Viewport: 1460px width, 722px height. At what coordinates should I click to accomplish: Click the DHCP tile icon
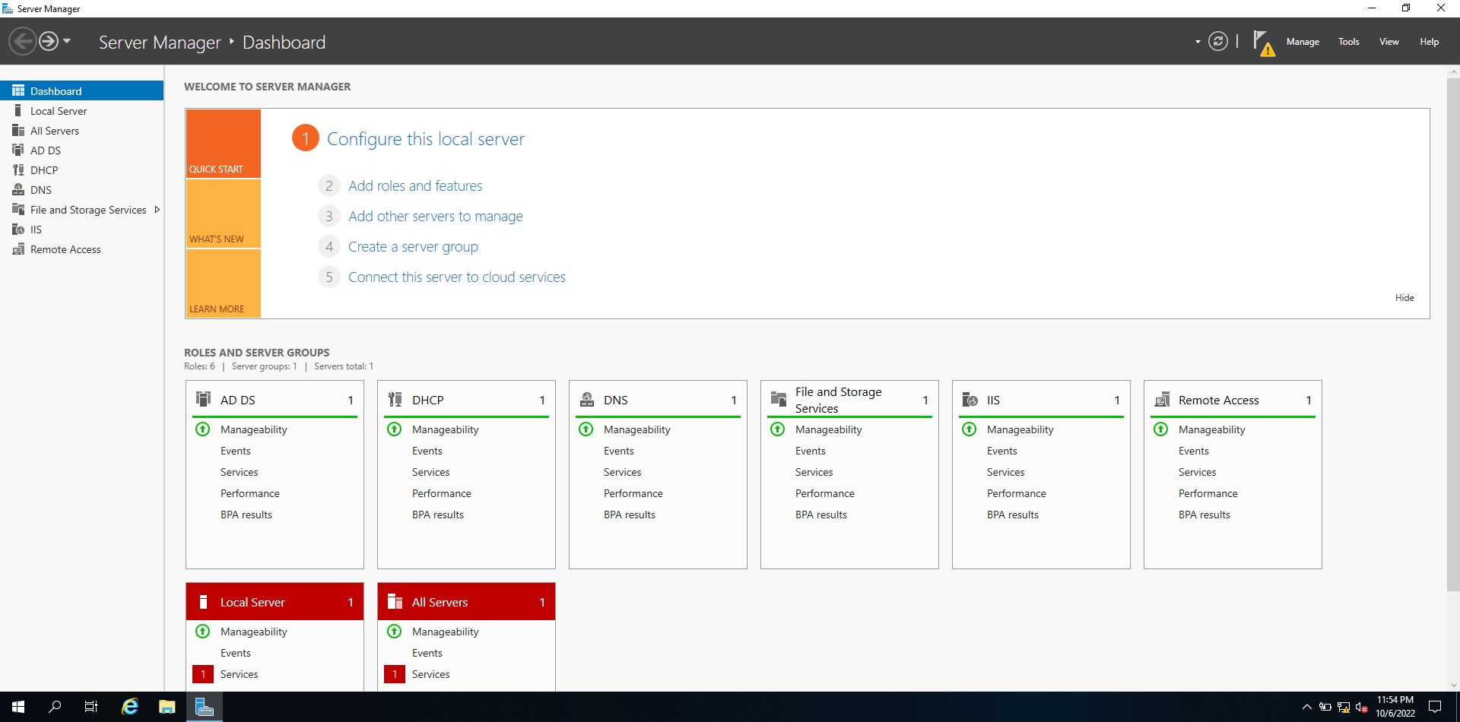(x=395, y=399)
